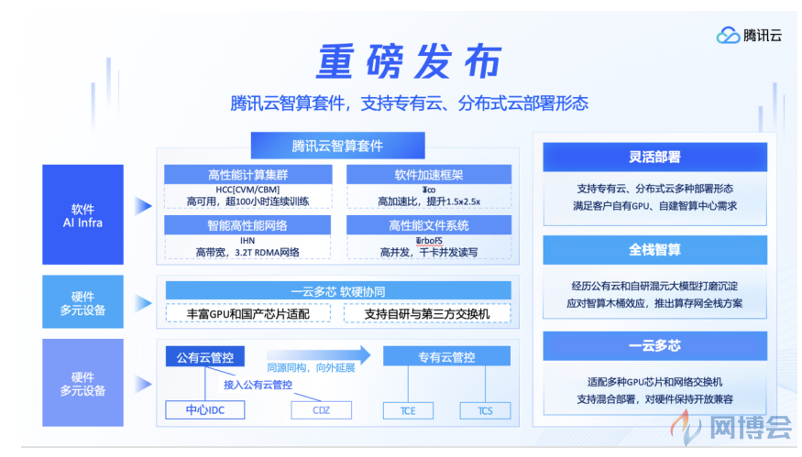The width and height of the screenshot is (802, 457).
Task: Select the IHN label
Action: pyautogui.click(x=247, y=240)
